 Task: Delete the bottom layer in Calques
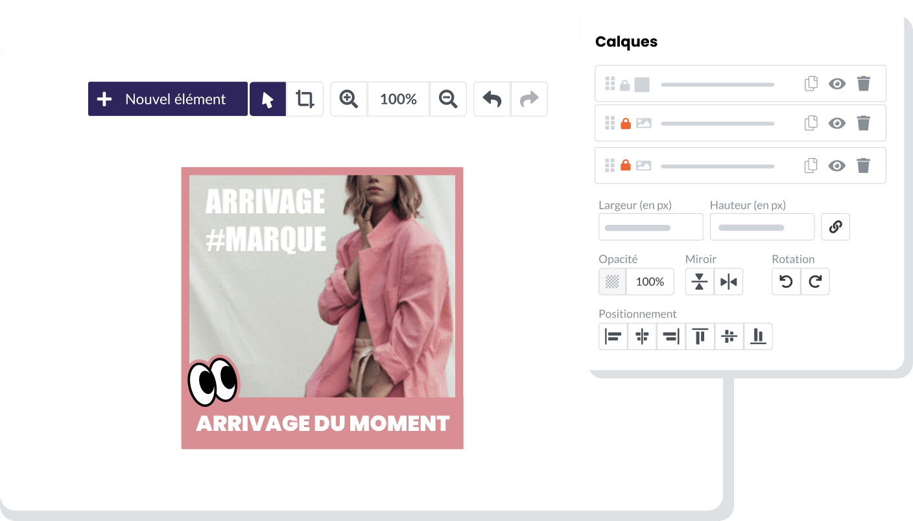click(863, 165)
